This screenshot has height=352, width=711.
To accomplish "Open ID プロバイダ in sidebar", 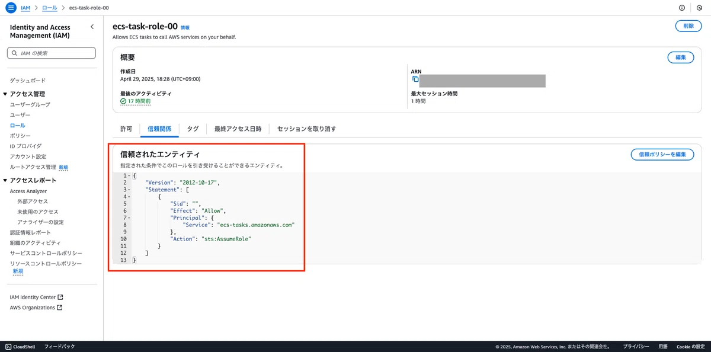I will [x=26, y=146].
